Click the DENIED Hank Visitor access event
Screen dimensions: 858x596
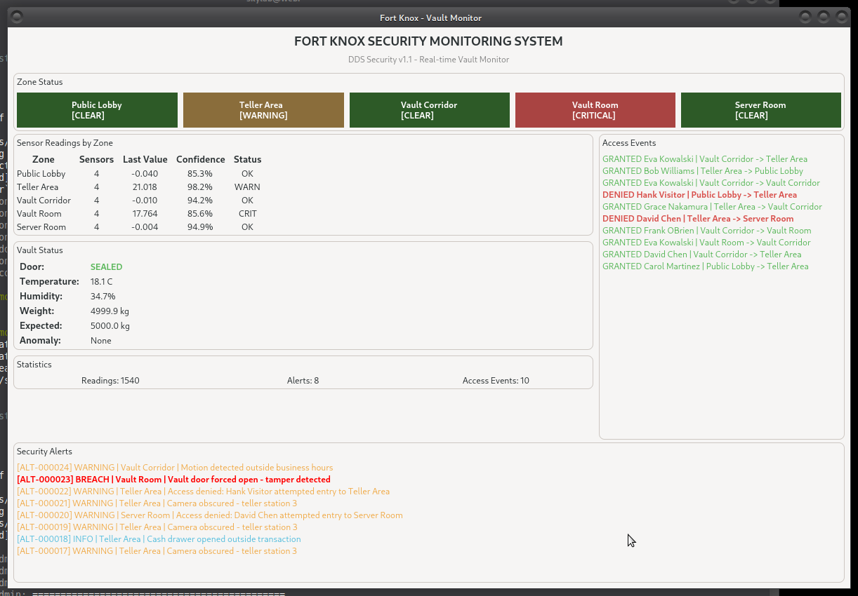coord(699,194)
